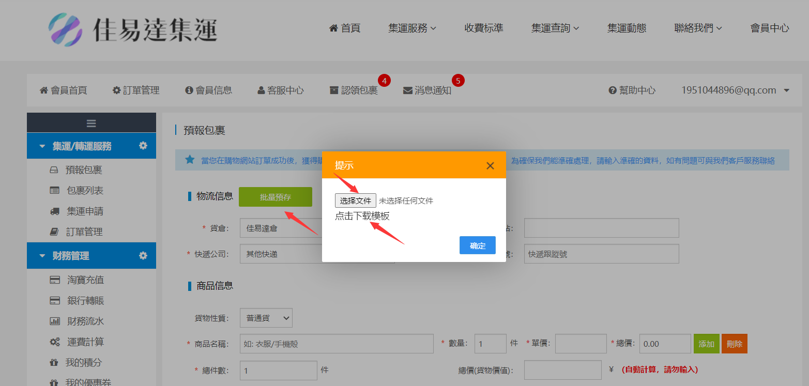Open 集運申請 in sidebar
Viewport: 809px width, 386px height.
click(x=85, y=211)
